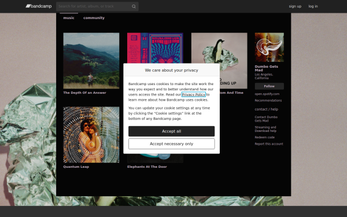Click the We care about your privacy heading
Image resolution: width=347 pixels, height=217 pixels.
pos(172,70)
